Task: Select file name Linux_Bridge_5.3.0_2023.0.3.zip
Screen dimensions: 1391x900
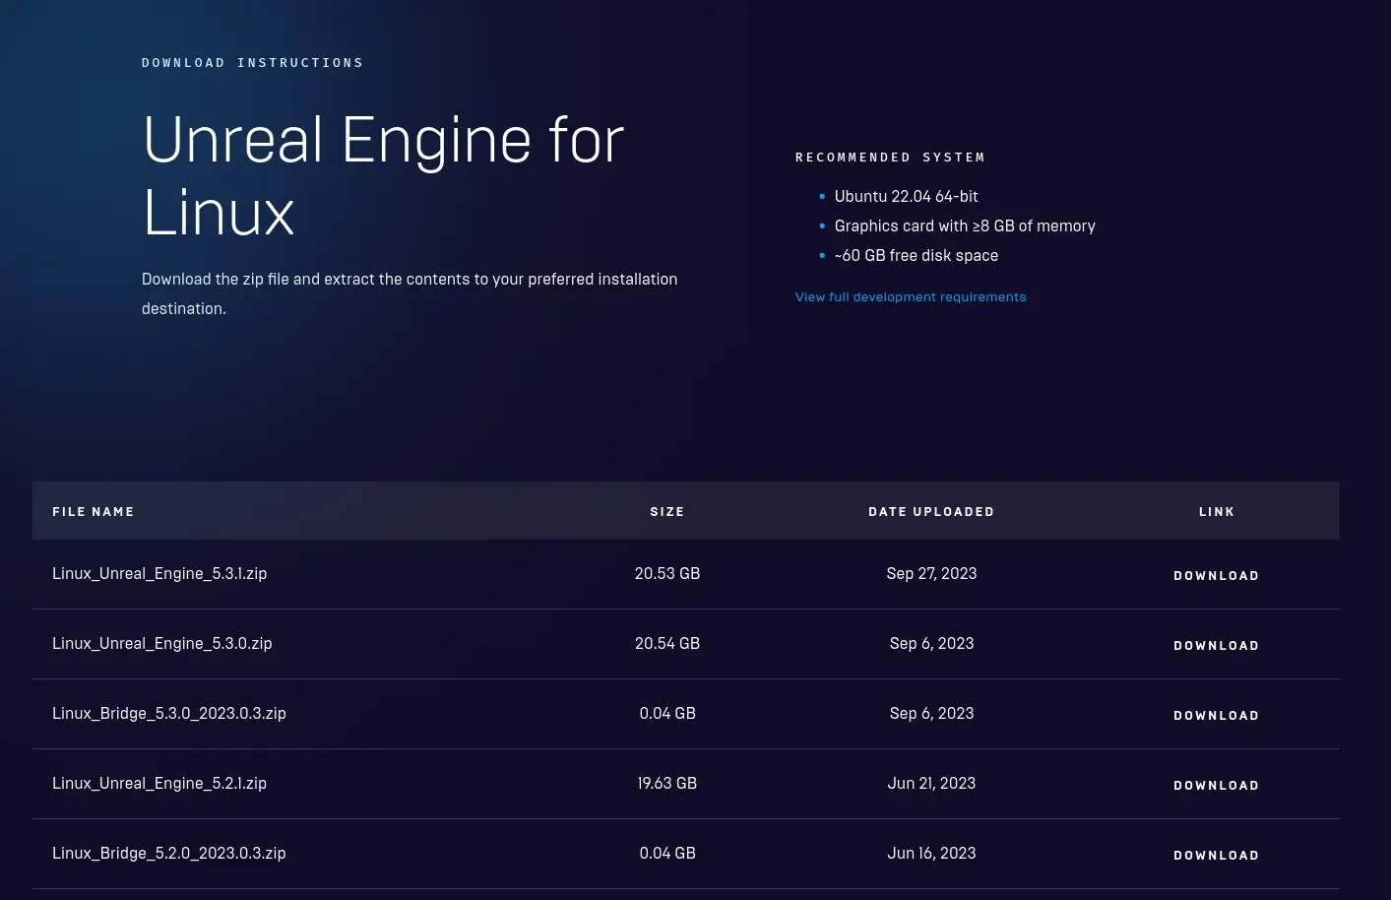Action: [169, 713]
